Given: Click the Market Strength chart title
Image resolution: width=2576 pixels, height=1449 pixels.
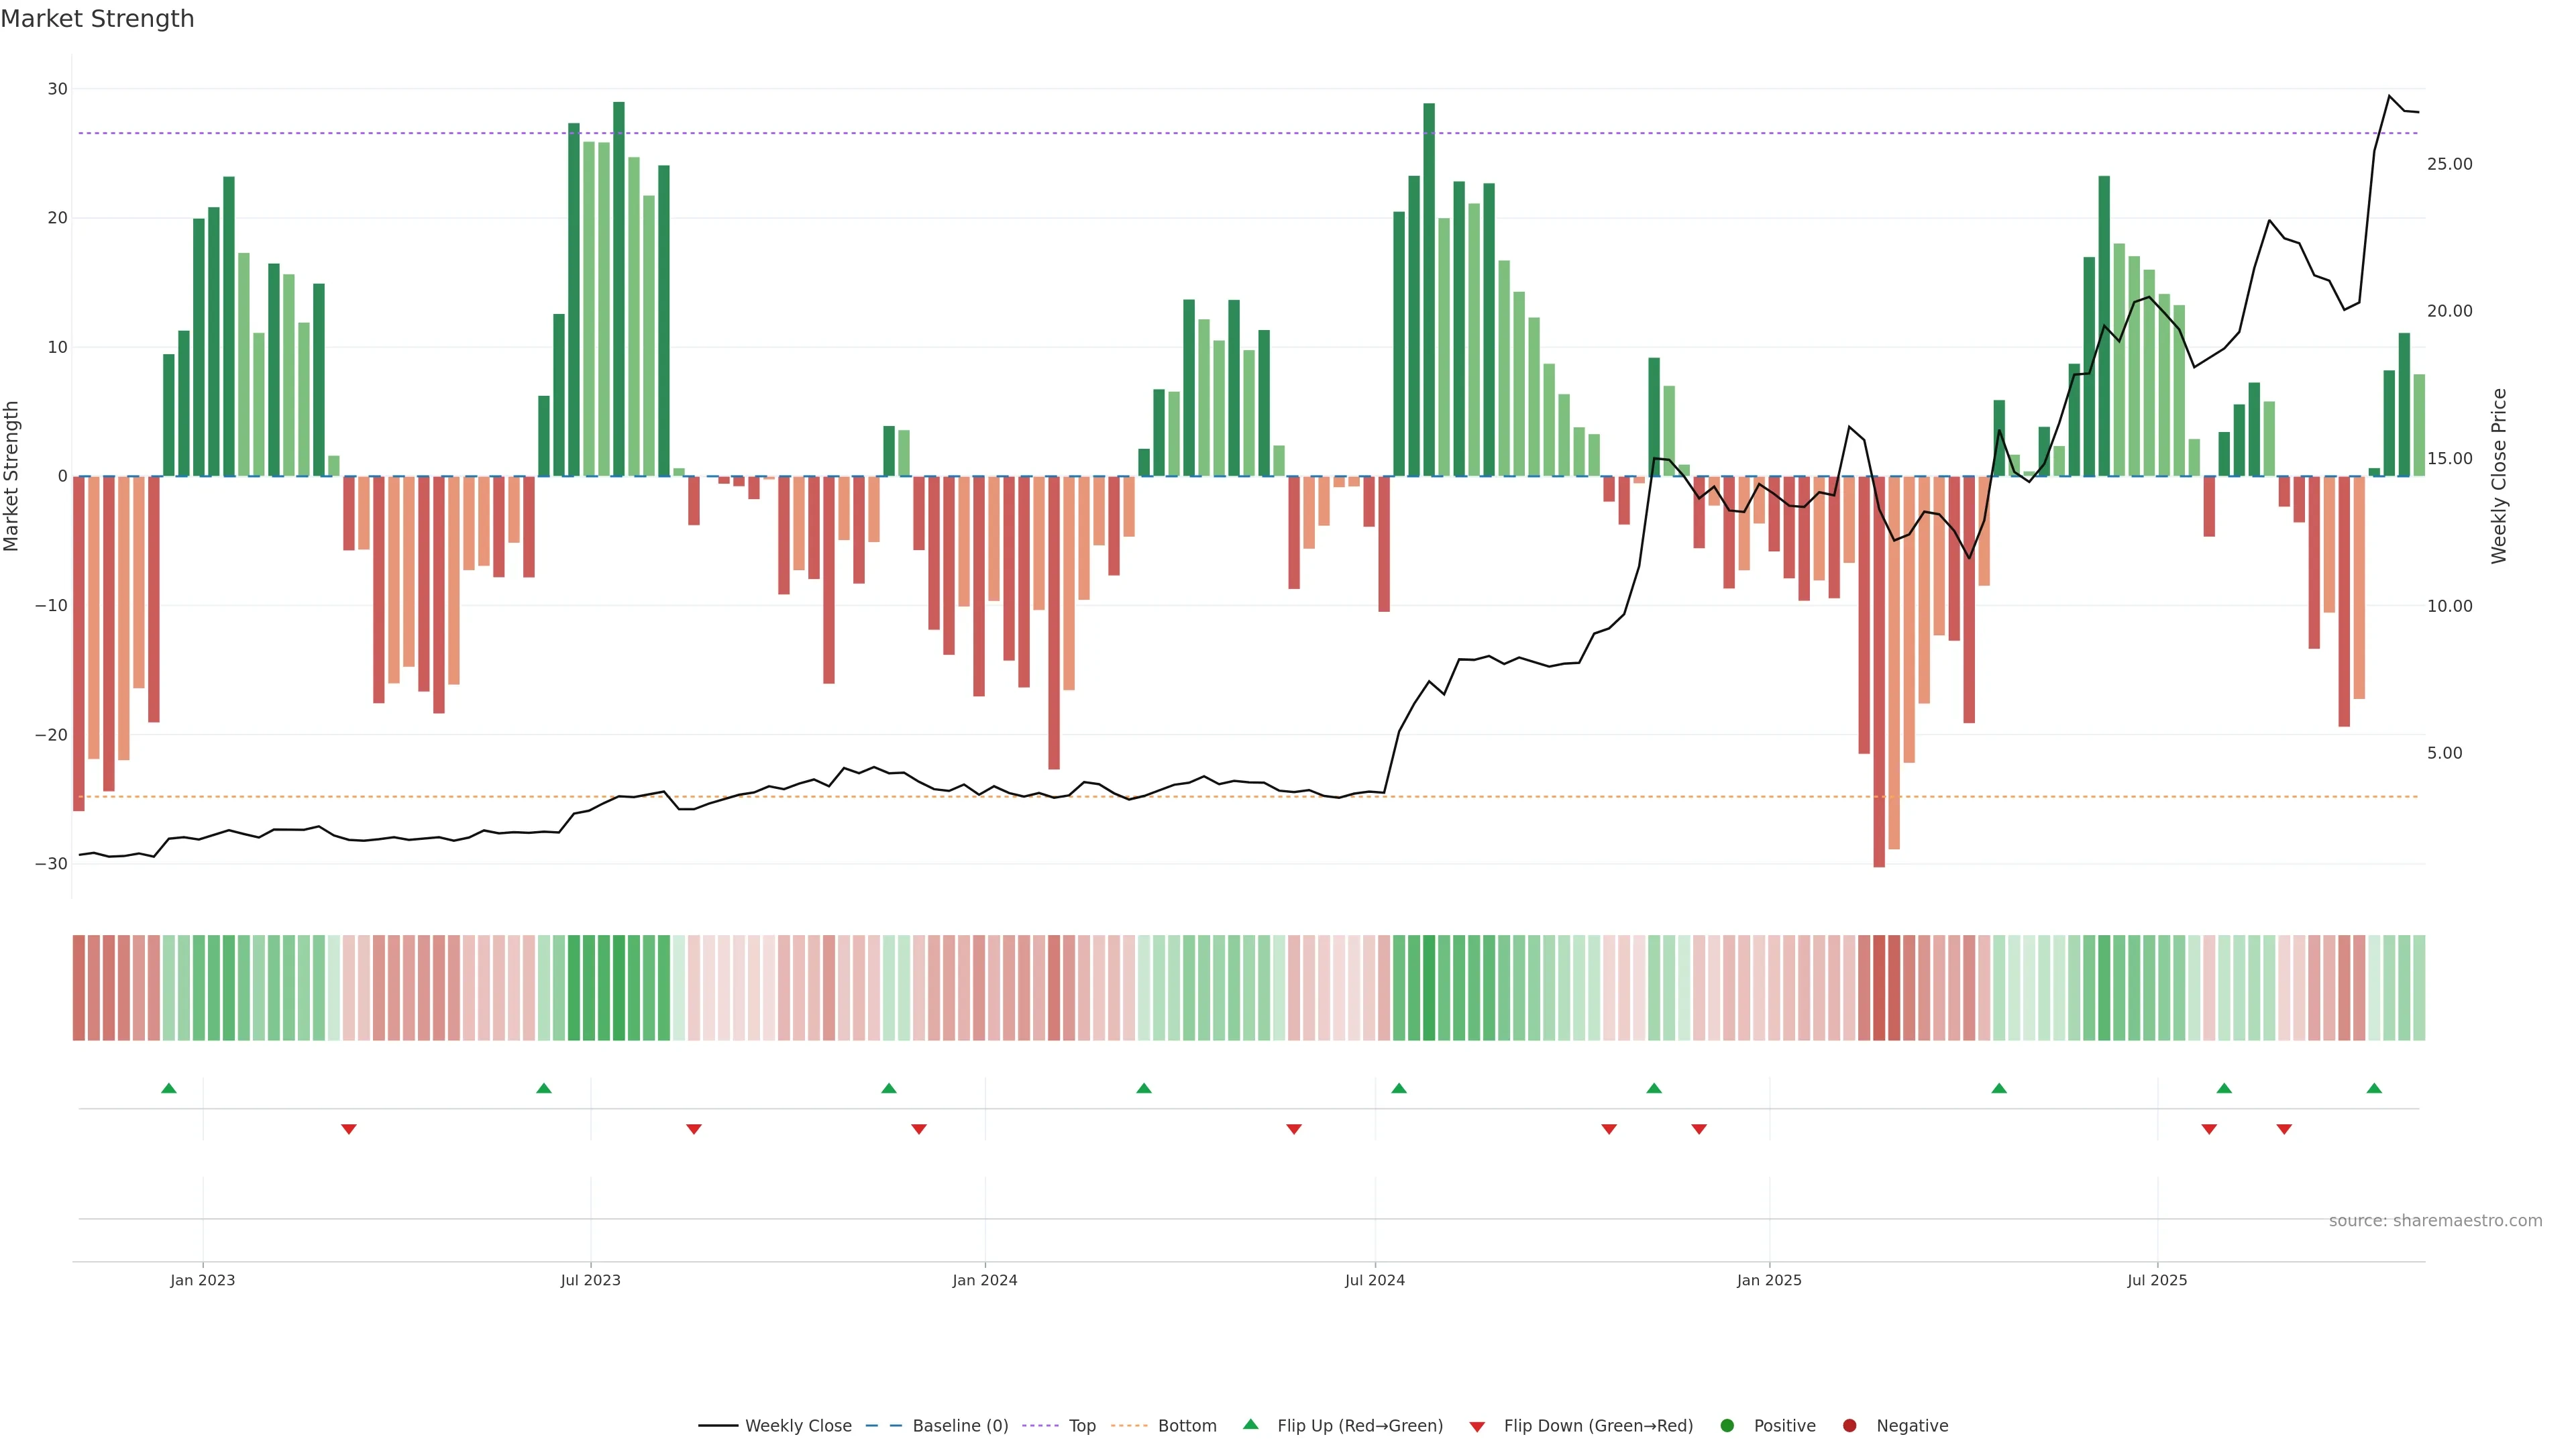Looking at the screenshot, I should 97,19.
